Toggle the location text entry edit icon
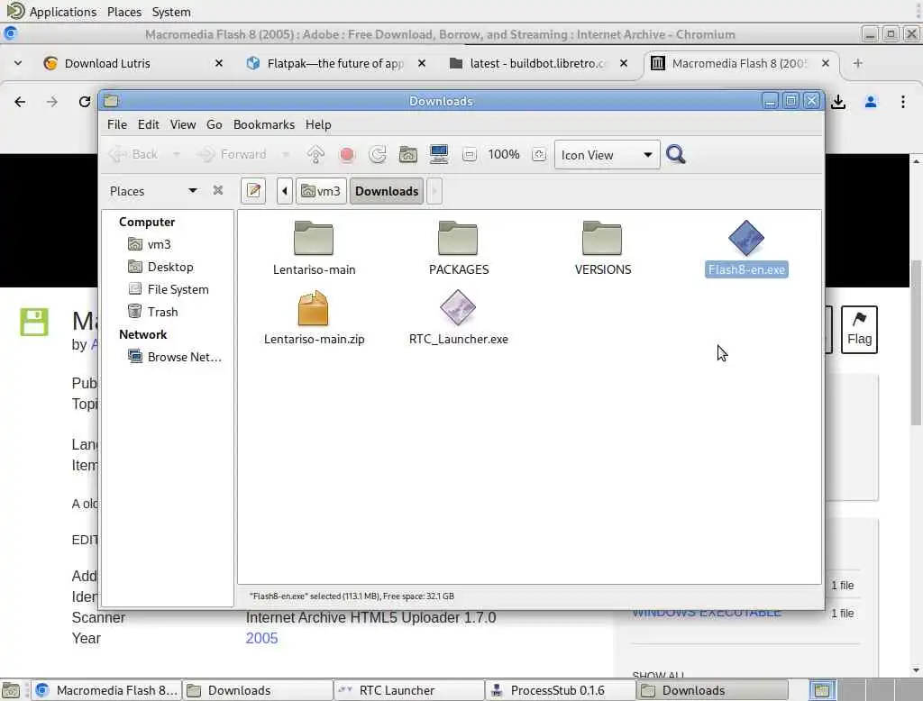923x701 pixels. coord(253,191)
